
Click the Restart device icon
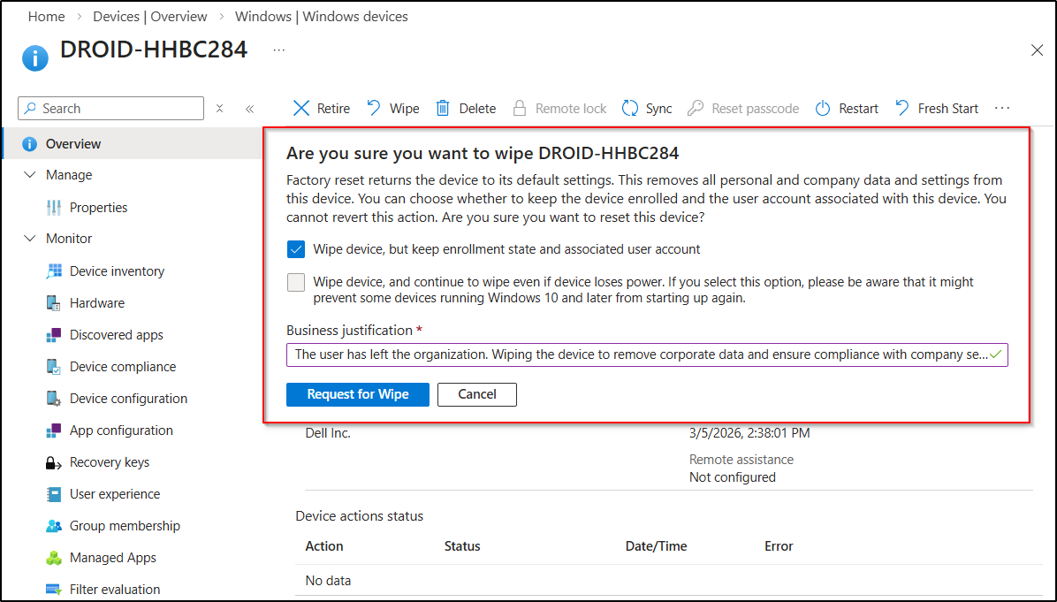846,108
